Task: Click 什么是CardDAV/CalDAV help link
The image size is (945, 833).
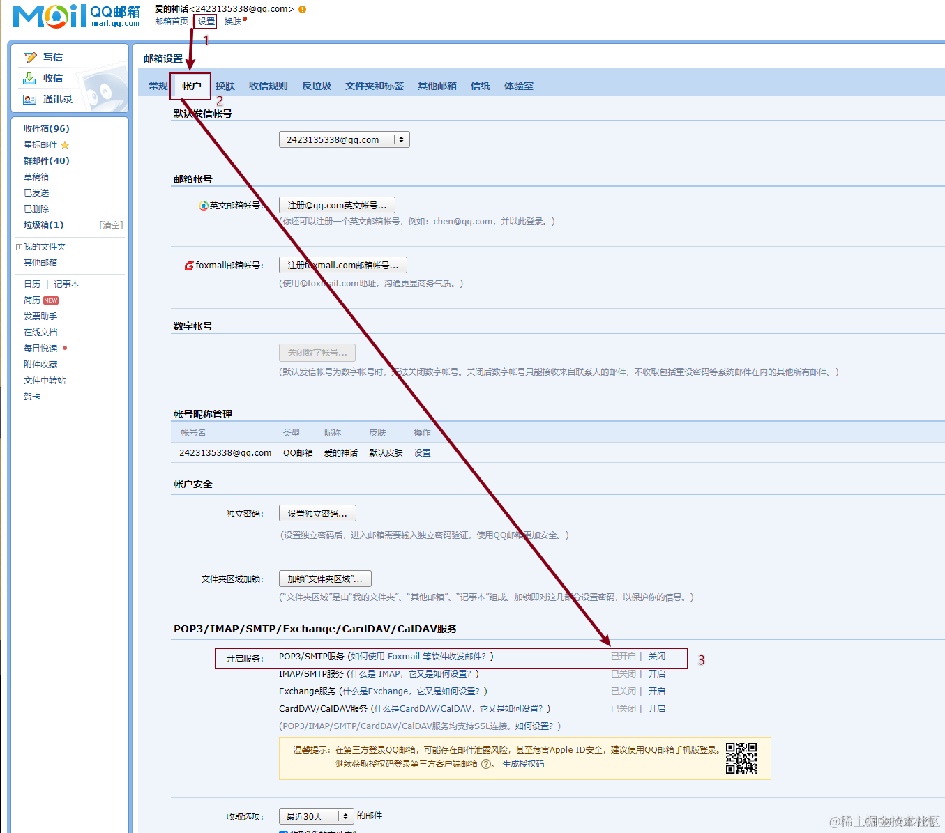Action: point(458,709)
